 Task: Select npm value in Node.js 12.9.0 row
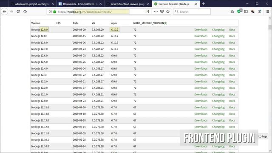click(114, 30)
